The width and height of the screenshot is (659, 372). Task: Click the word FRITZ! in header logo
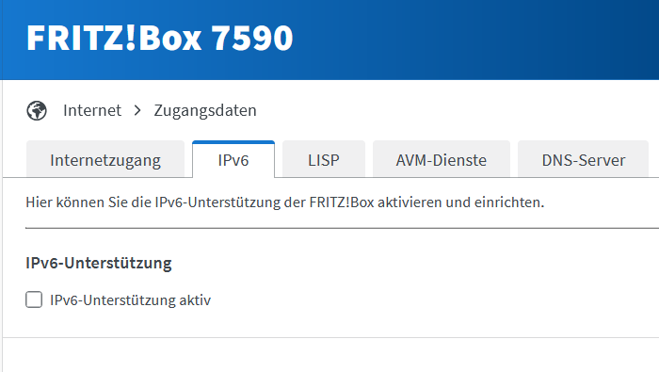coord(82,39)
